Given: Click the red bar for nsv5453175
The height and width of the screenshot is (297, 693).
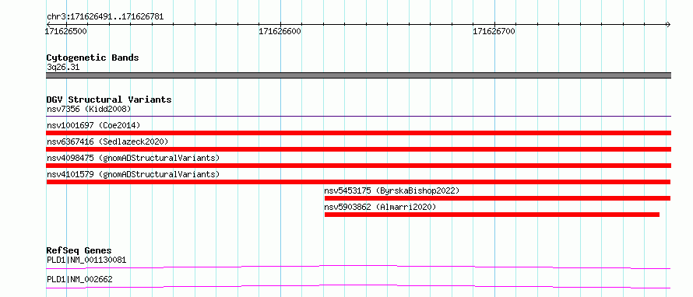Looking at the screenshot, I should coord(498,198).
